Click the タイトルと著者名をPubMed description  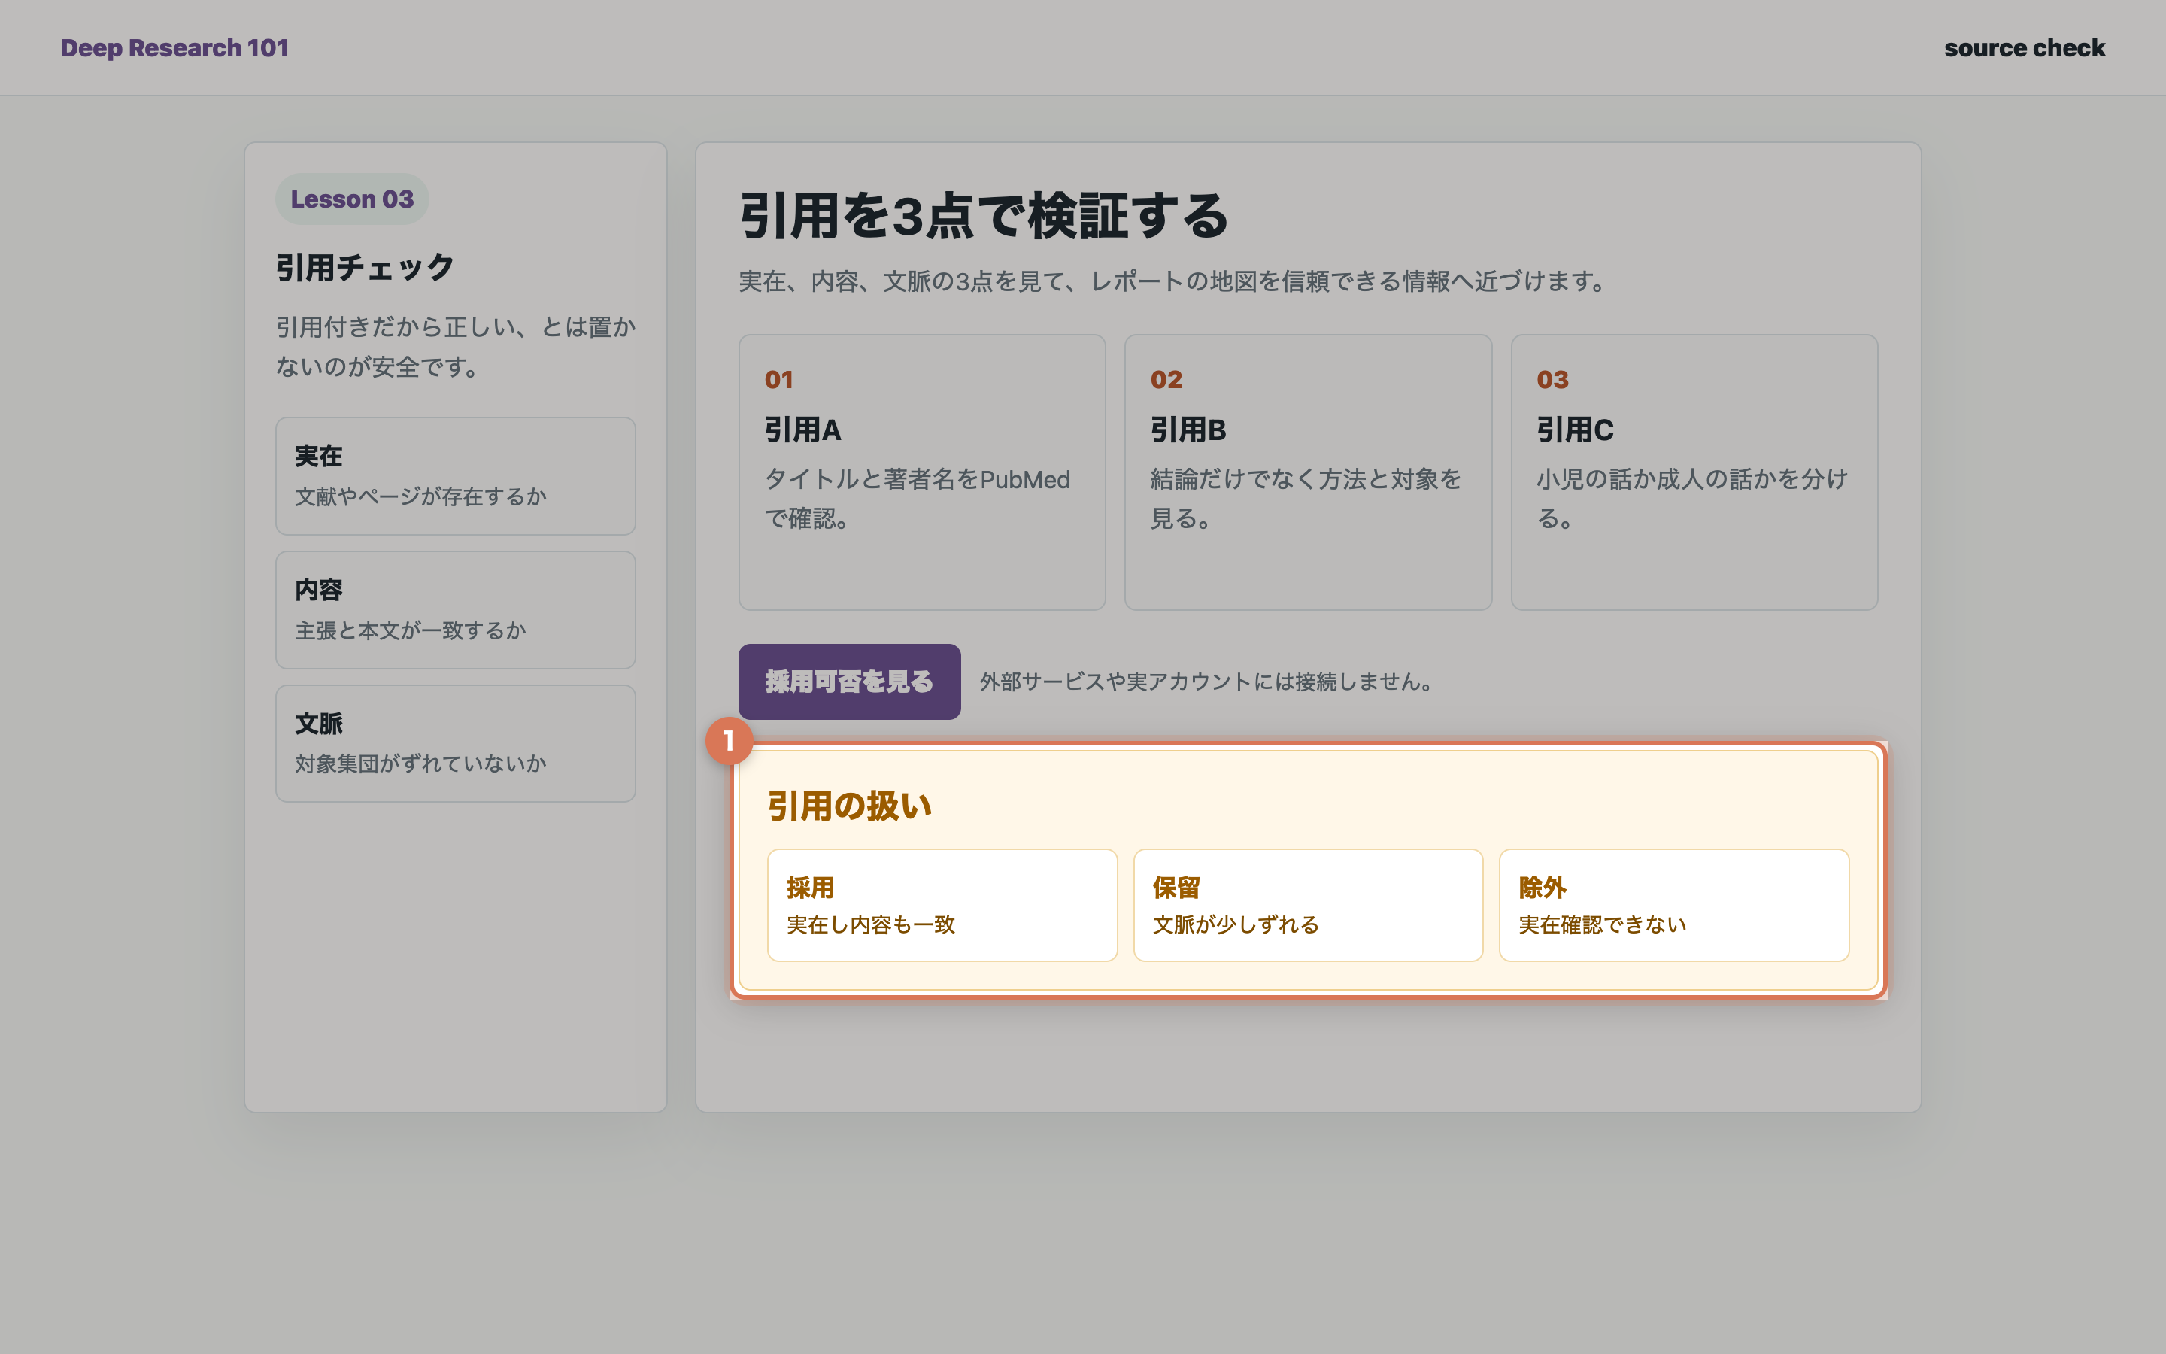click(918, 499)
